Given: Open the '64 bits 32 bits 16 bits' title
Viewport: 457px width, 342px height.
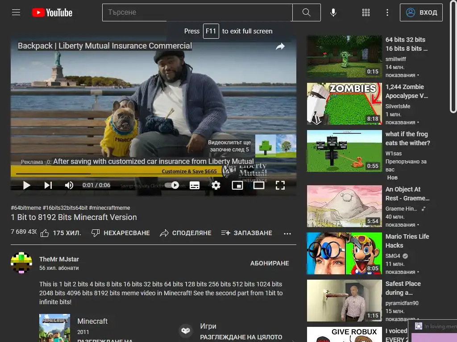Looking at the screenshot, I should [406, 44].
